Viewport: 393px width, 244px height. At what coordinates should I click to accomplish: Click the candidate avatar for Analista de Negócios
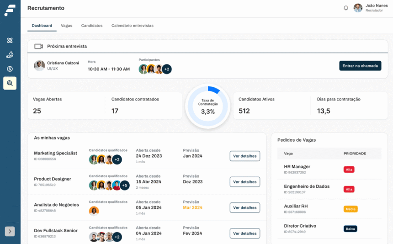(x=94, y=211)
